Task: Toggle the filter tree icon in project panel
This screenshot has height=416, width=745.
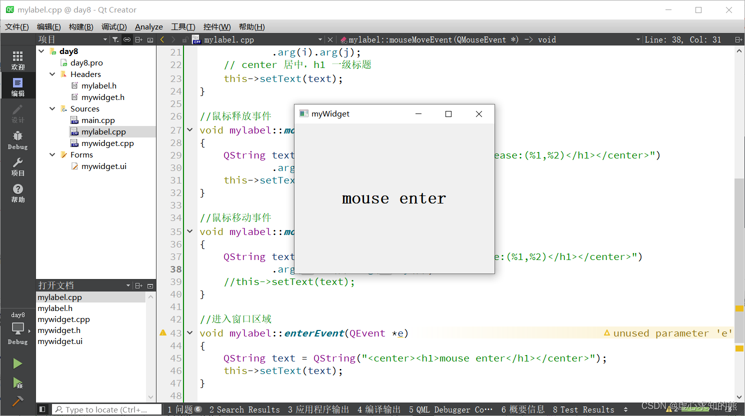Action: (x=116, y=39)
